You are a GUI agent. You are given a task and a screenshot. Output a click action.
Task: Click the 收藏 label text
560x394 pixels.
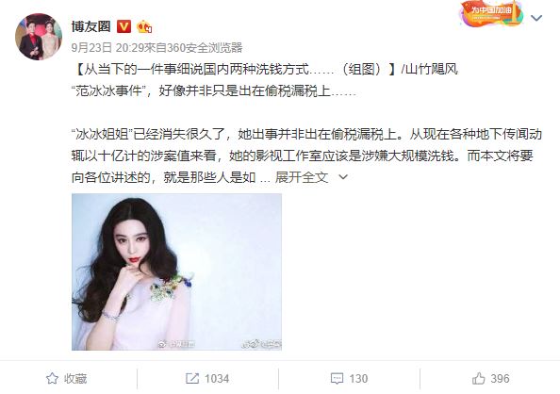pyautogui.click(x=75, y=379)
